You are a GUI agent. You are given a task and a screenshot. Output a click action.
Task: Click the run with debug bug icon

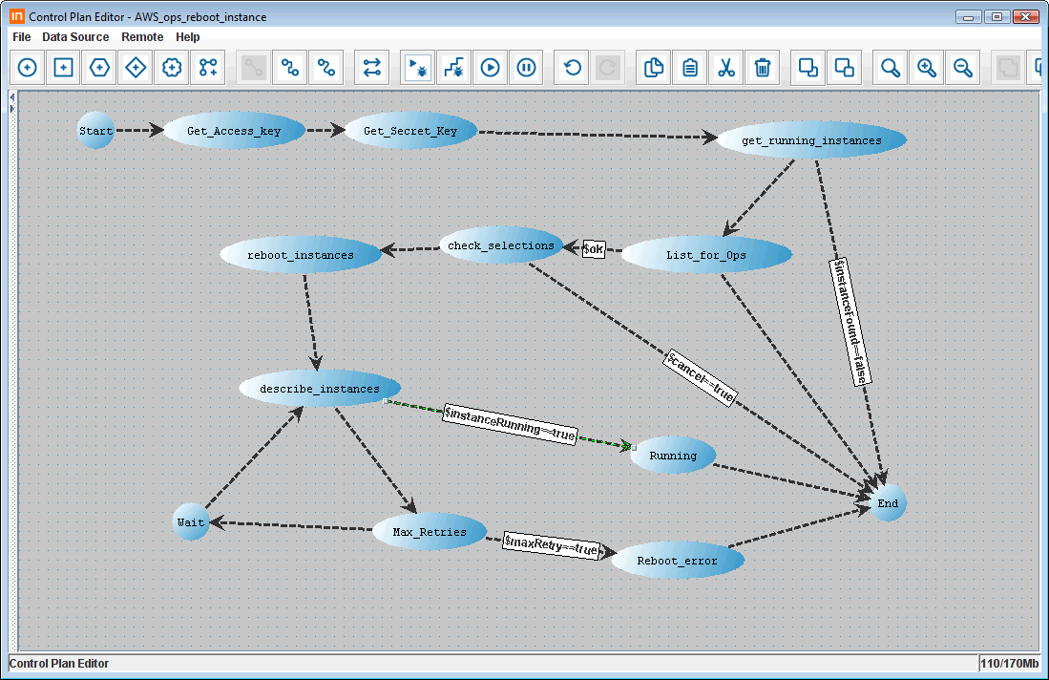pos(418,68)
